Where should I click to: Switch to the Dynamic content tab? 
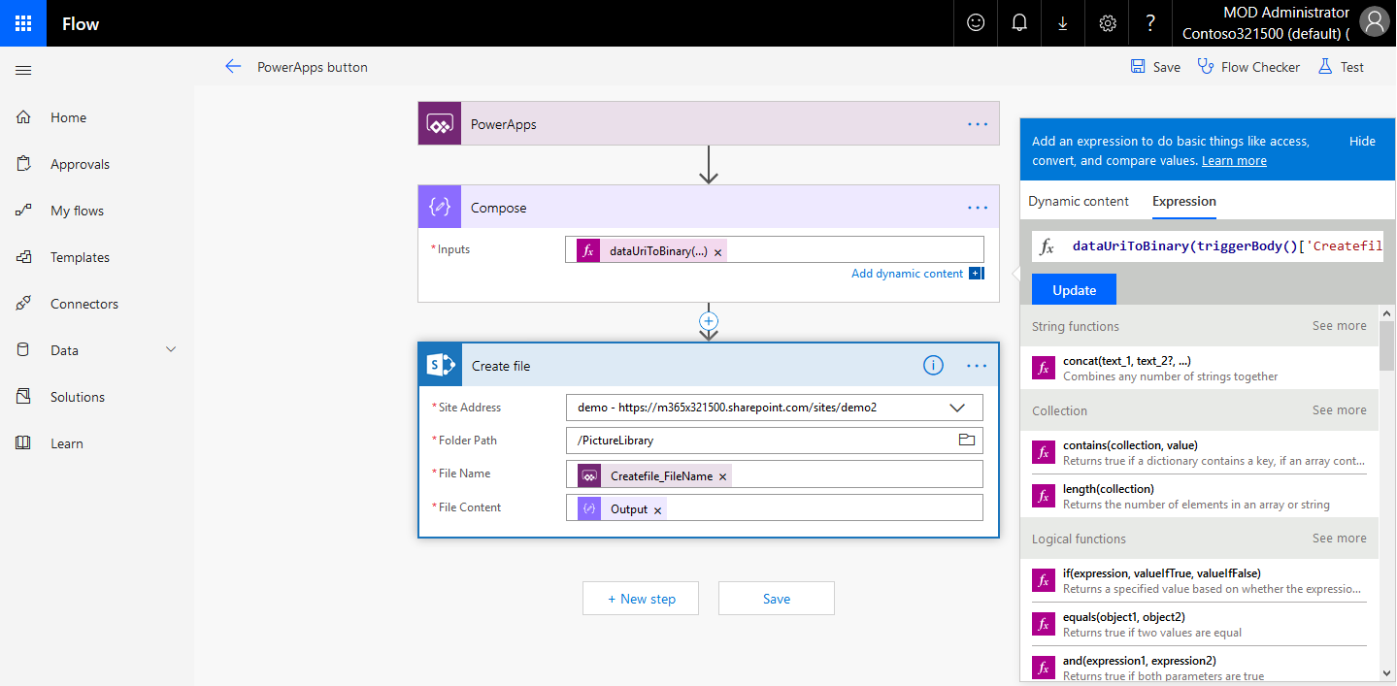click(x=1078, y=202)
